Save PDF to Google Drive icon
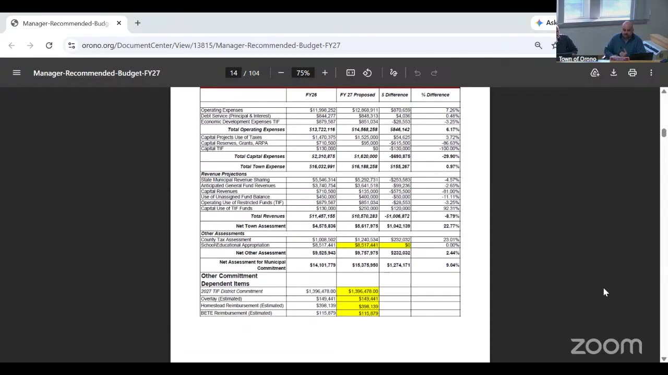The image size is (668, 375). point(595,73)
